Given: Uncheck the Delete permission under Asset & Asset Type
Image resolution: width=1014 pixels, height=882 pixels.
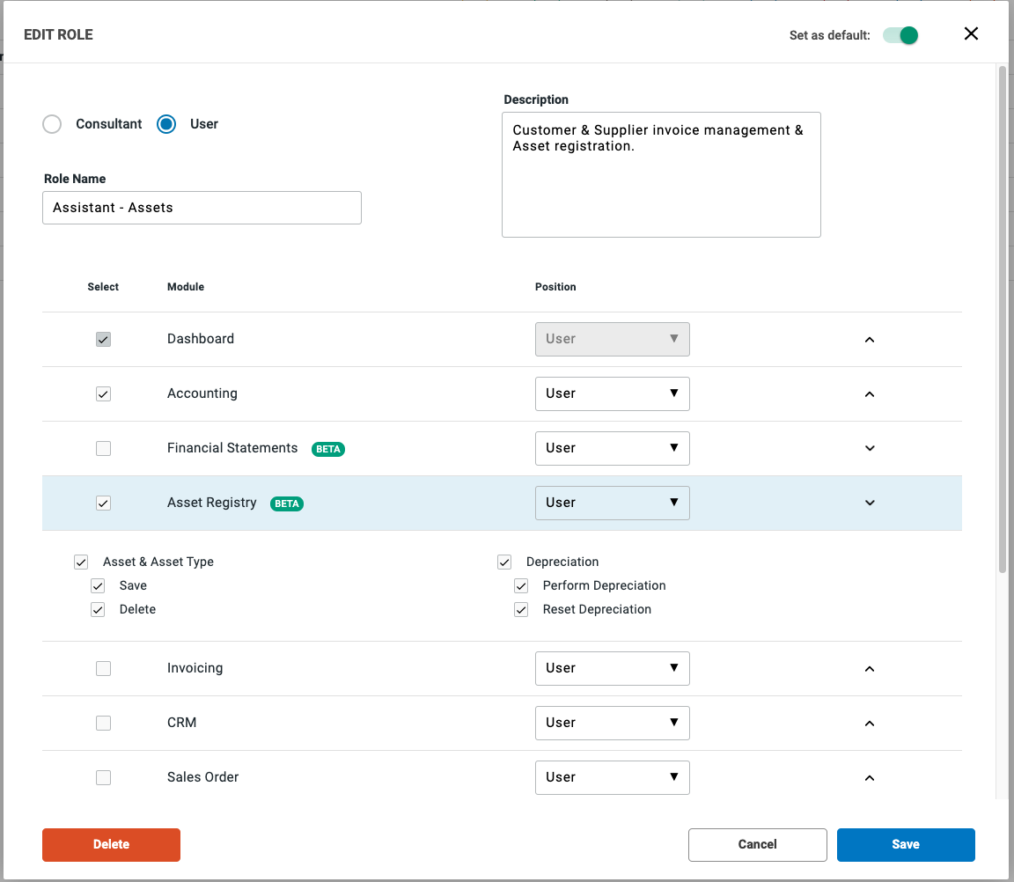Looking at the screenshot, I should [98, 610].
